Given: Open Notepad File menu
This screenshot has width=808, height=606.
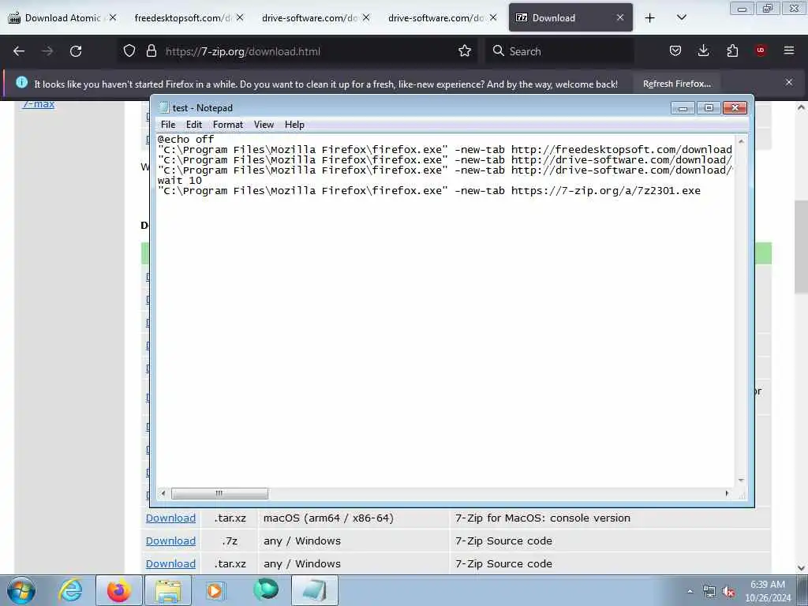Looking at the screenshot, I should point(168,125).
